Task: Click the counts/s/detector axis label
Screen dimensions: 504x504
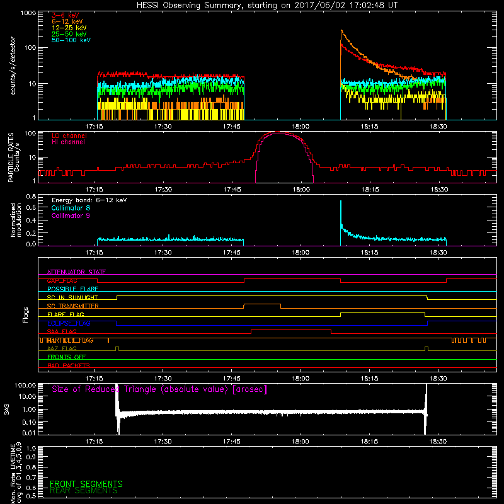Action: [x=13, y=66]
